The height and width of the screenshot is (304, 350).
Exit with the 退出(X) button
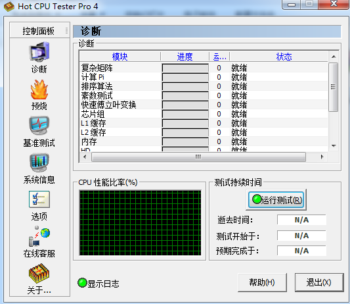319,282
